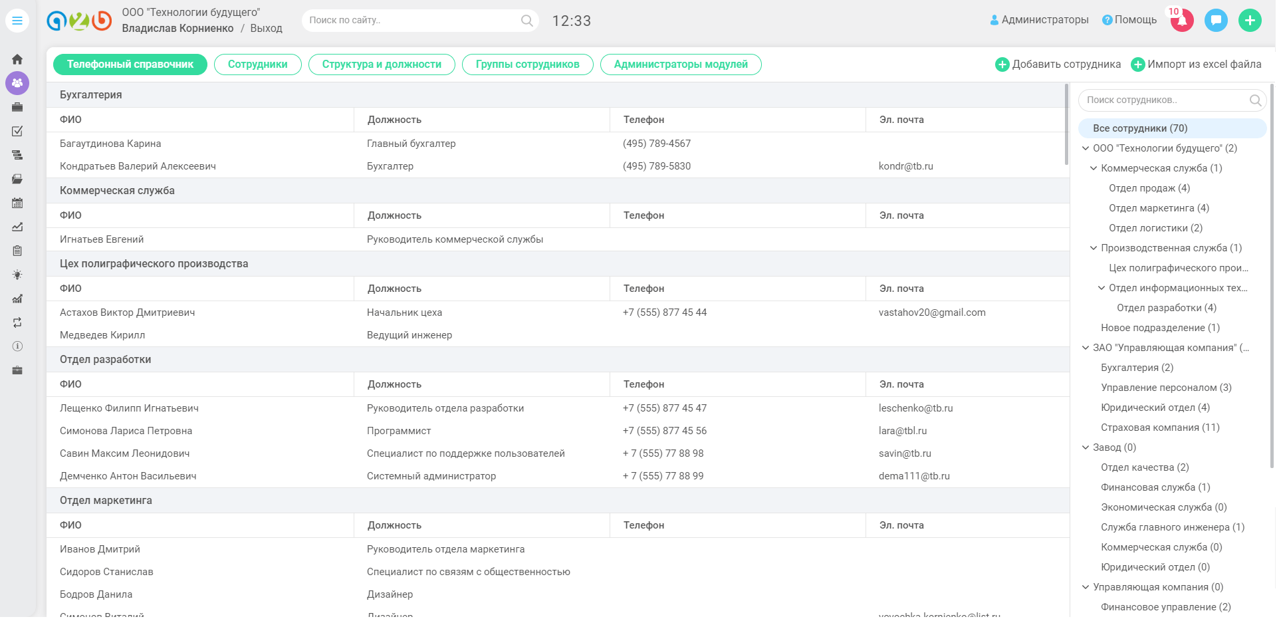The height and width of the screenshot is (619, 1281).
Task: Open the documents folder sidebar icon
Action: (17, 179)
